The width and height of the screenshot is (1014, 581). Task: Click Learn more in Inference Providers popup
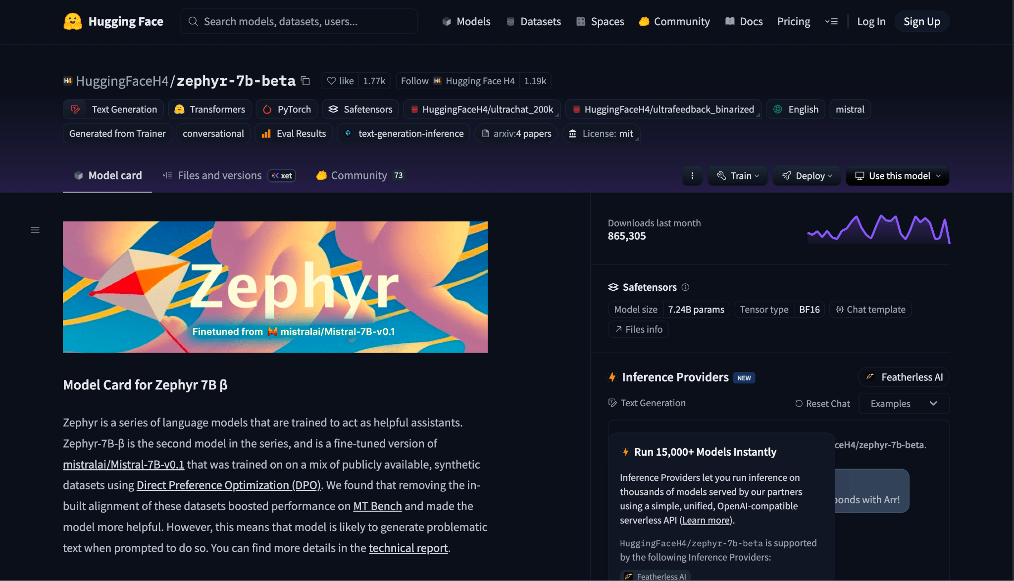point(706,520)
